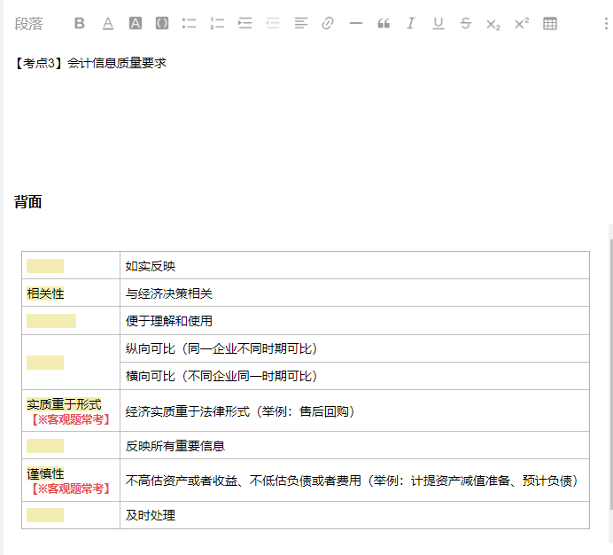Image resolution: width=613 pixels, height=555 pixels.
Task: Click the 谨慎性 cell text
Action: pyautogui.click(x=45, y=473)
